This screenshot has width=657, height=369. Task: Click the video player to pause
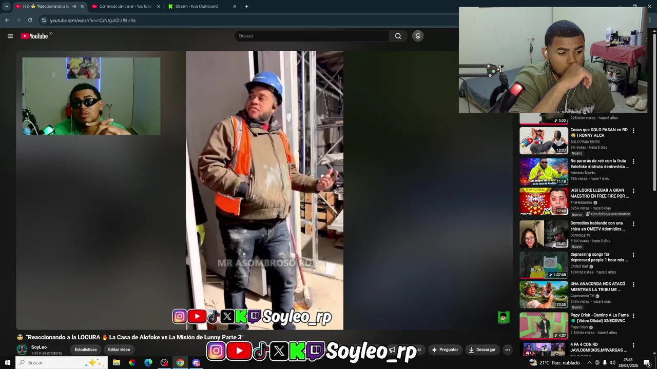coord(264,190)
